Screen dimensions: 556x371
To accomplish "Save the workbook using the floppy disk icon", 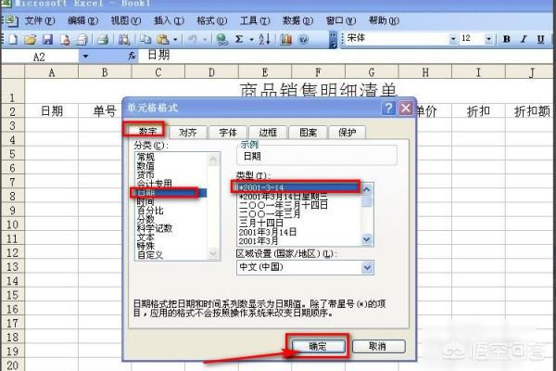I will [x=48, y=39].
